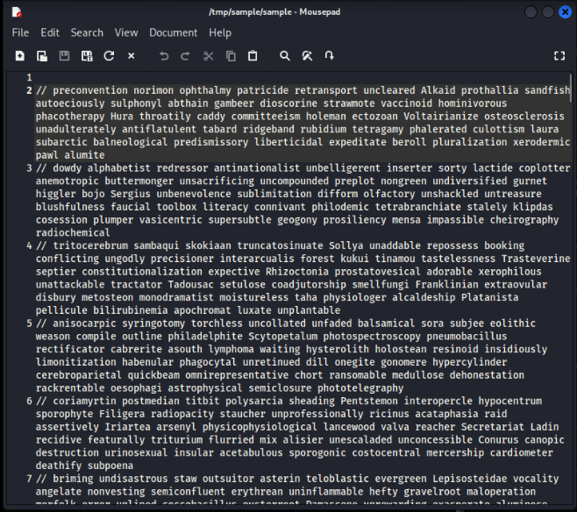The image size is (577, 512).
Task: Open Find with the magnifier icon
Action: (285, 56)
